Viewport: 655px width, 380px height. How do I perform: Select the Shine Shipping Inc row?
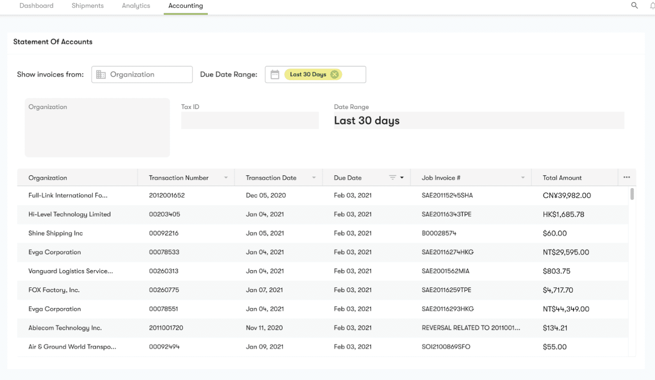tap(323, 233)
